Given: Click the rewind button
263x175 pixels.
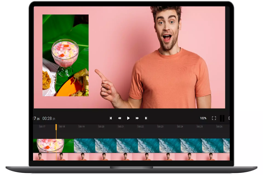Looking at the screenshot, I should click(x=120, y=118).
